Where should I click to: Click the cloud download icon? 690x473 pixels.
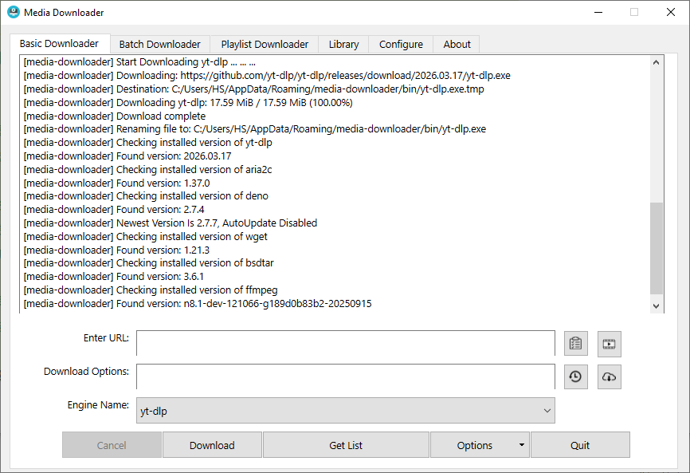[610, 376]
